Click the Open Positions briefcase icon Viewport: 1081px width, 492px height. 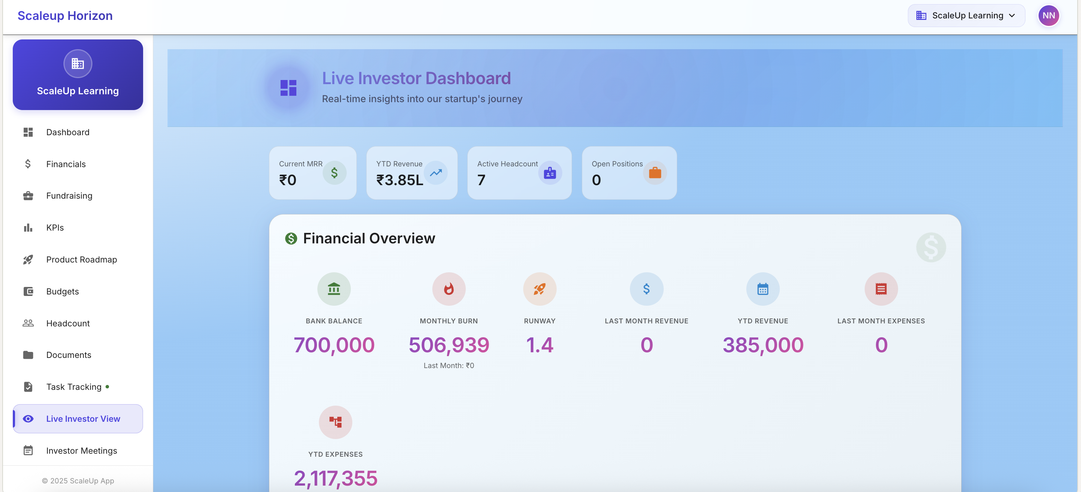tap(655, 173)
